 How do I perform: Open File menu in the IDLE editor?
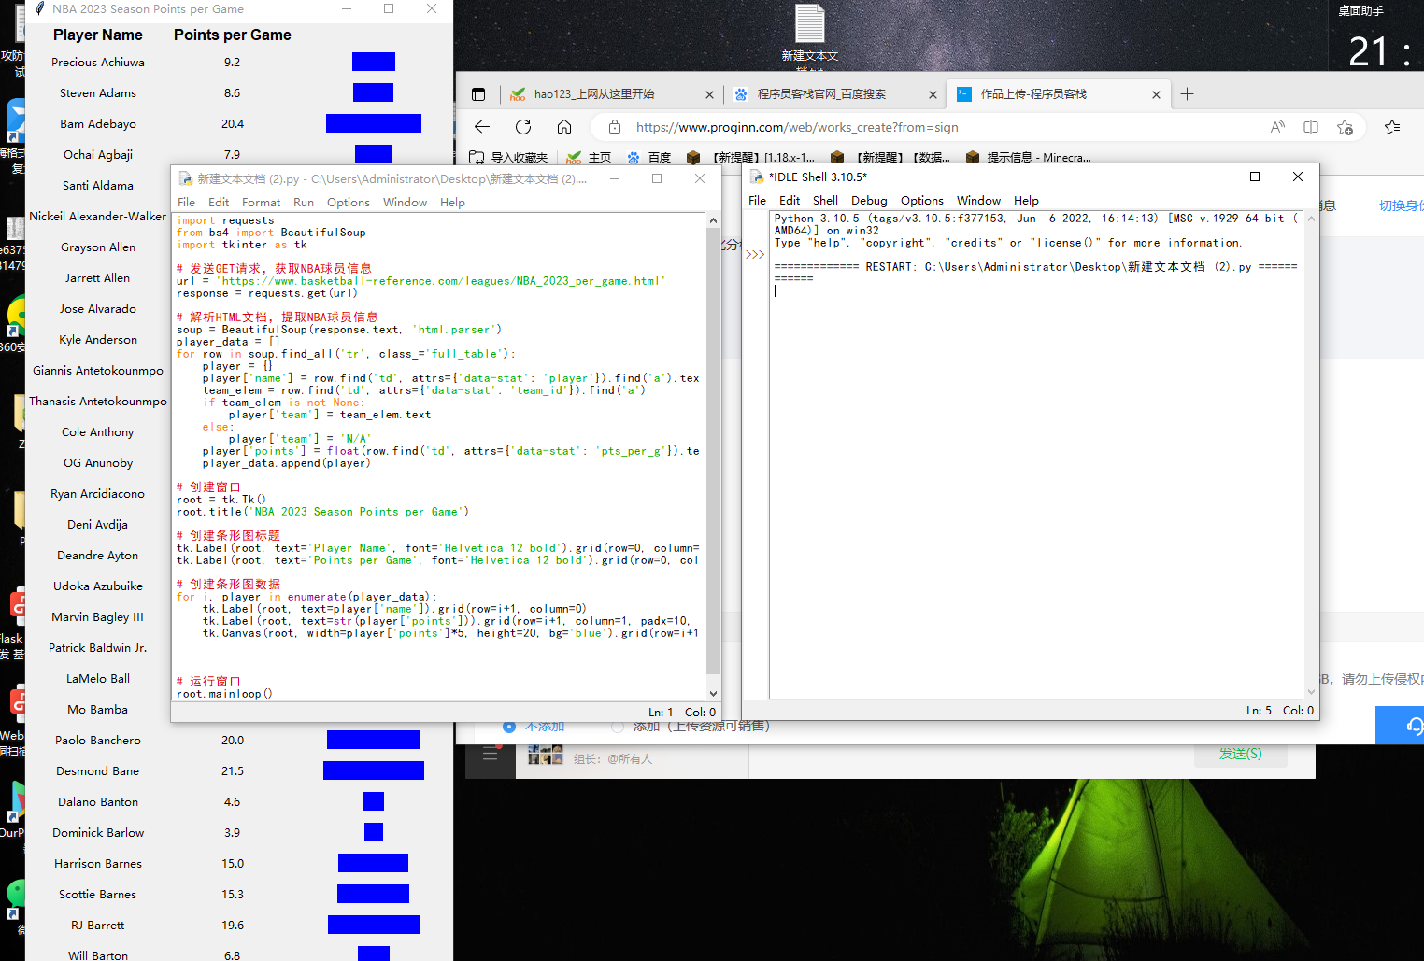[x=187, y=203]
